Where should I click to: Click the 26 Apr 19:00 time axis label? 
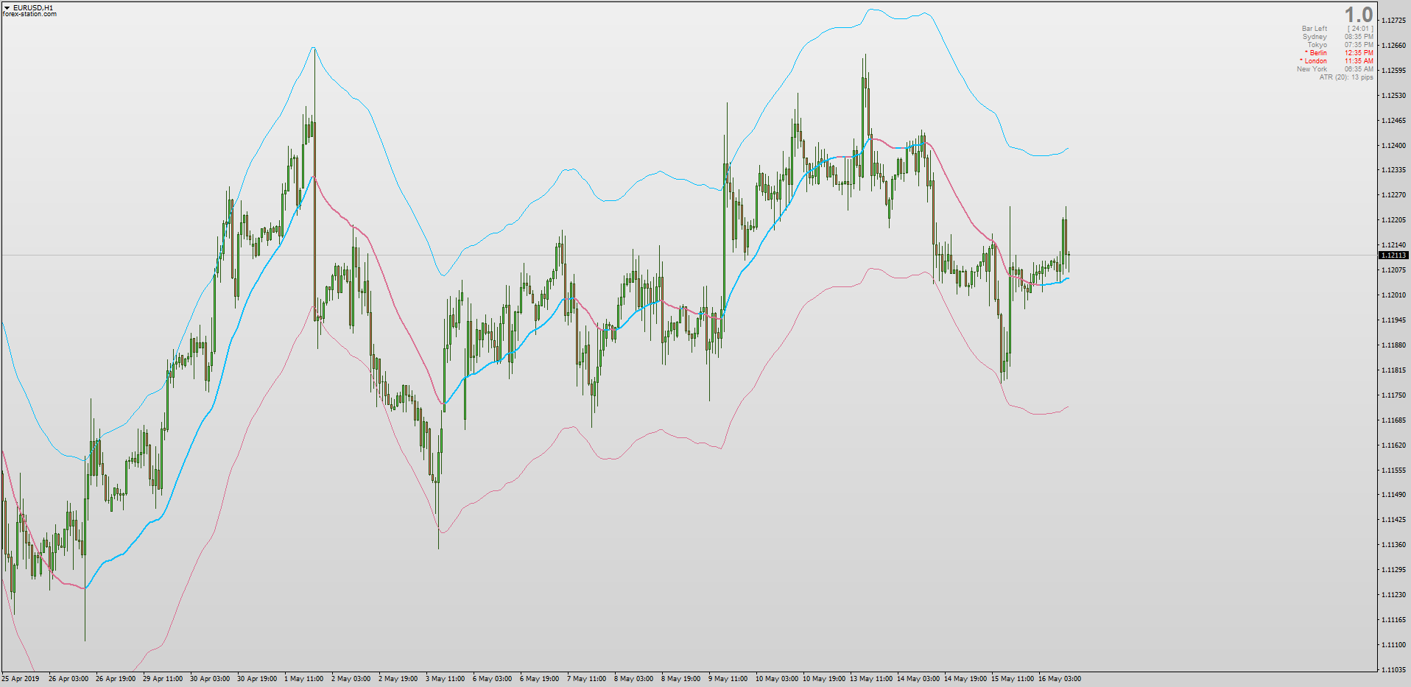(x=116, y=679)
